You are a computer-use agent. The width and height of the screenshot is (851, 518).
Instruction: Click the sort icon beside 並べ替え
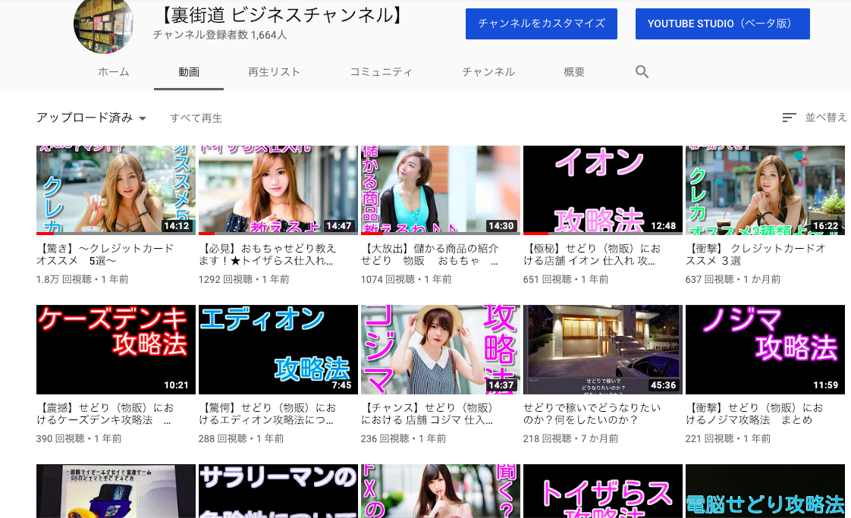789,118
